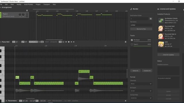Viewport: 184px width, 103px height.
Task: Click the Track 1 volume knob
Action: [20, 15]
